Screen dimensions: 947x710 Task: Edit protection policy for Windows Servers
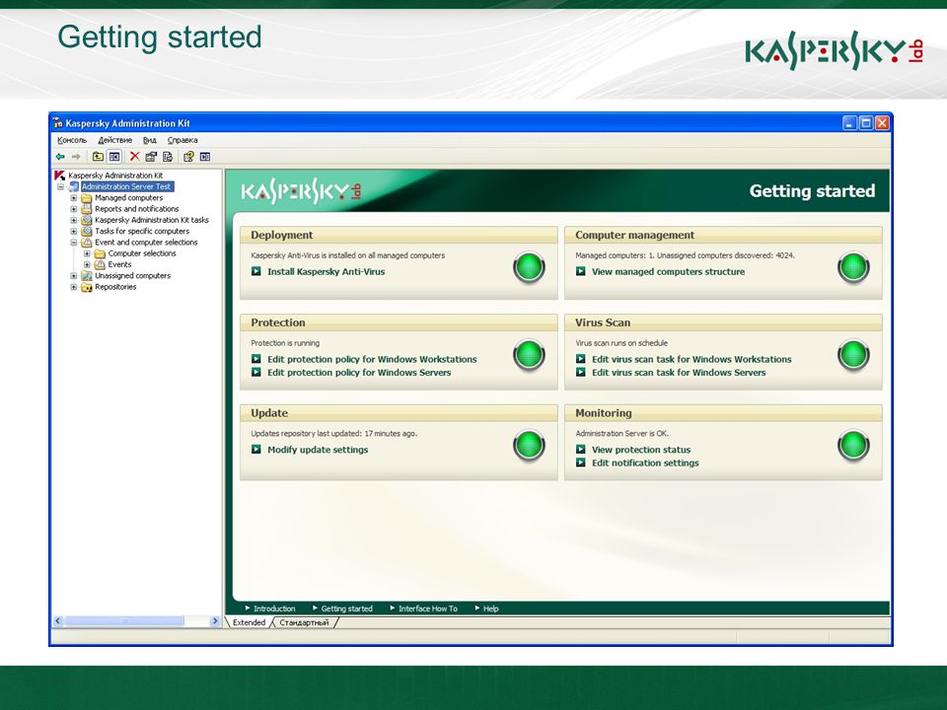(x=359, y=373)
